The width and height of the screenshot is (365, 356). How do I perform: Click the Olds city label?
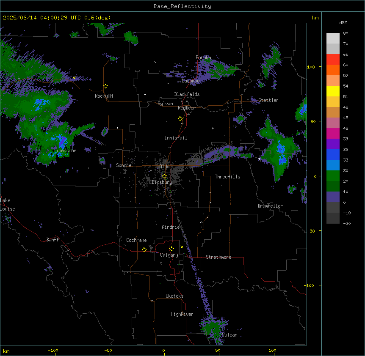click(x=164, y=167)
